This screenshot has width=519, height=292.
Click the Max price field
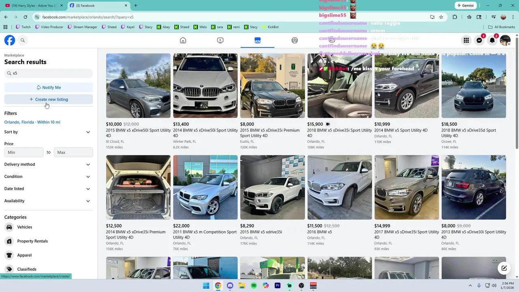(73, 152)
